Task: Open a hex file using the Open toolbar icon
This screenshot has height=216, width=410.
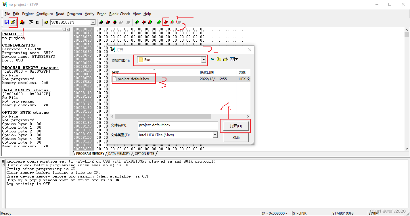Action: pos(13,22)
